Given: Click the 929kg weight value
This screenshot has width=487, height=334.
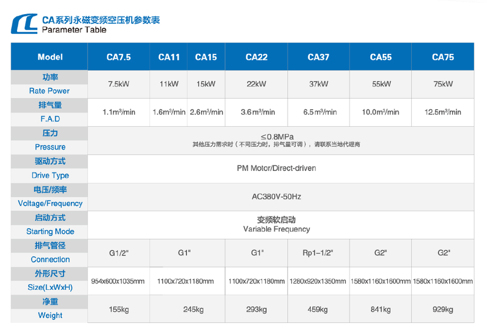Looking at the screenshot, I should coord(443,310).
